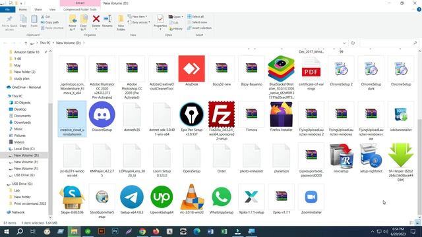Open Word from the taskbar
This screenshot has width=422, height=237.
click(x=210, y=231)
